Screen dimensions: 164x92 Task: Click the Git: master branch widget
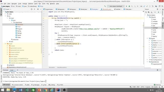click(154, 87)
